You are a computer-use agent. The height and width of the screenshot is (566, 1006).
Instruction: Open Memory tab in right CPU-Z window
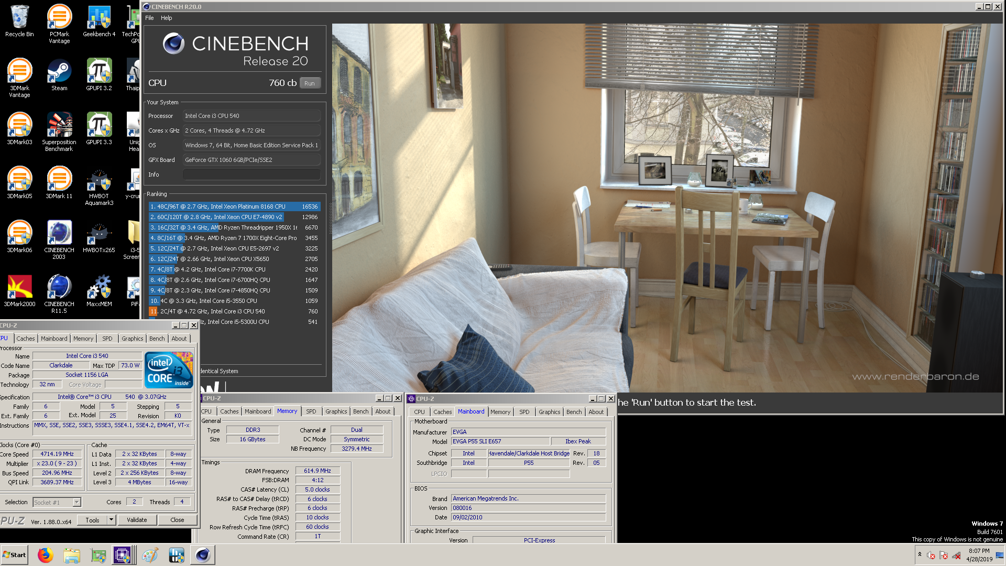click(500, 412)
